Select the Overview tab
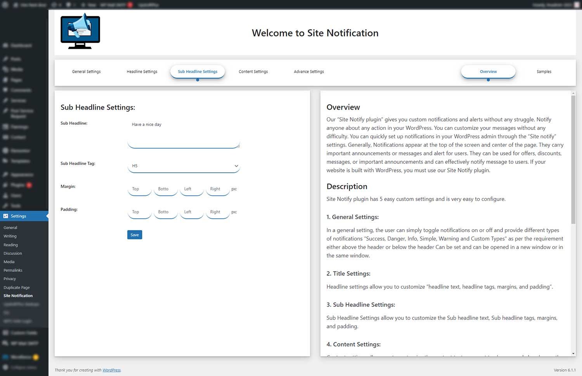 coord(488,72)
